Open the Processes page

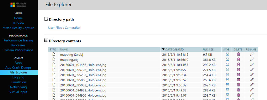19,45
